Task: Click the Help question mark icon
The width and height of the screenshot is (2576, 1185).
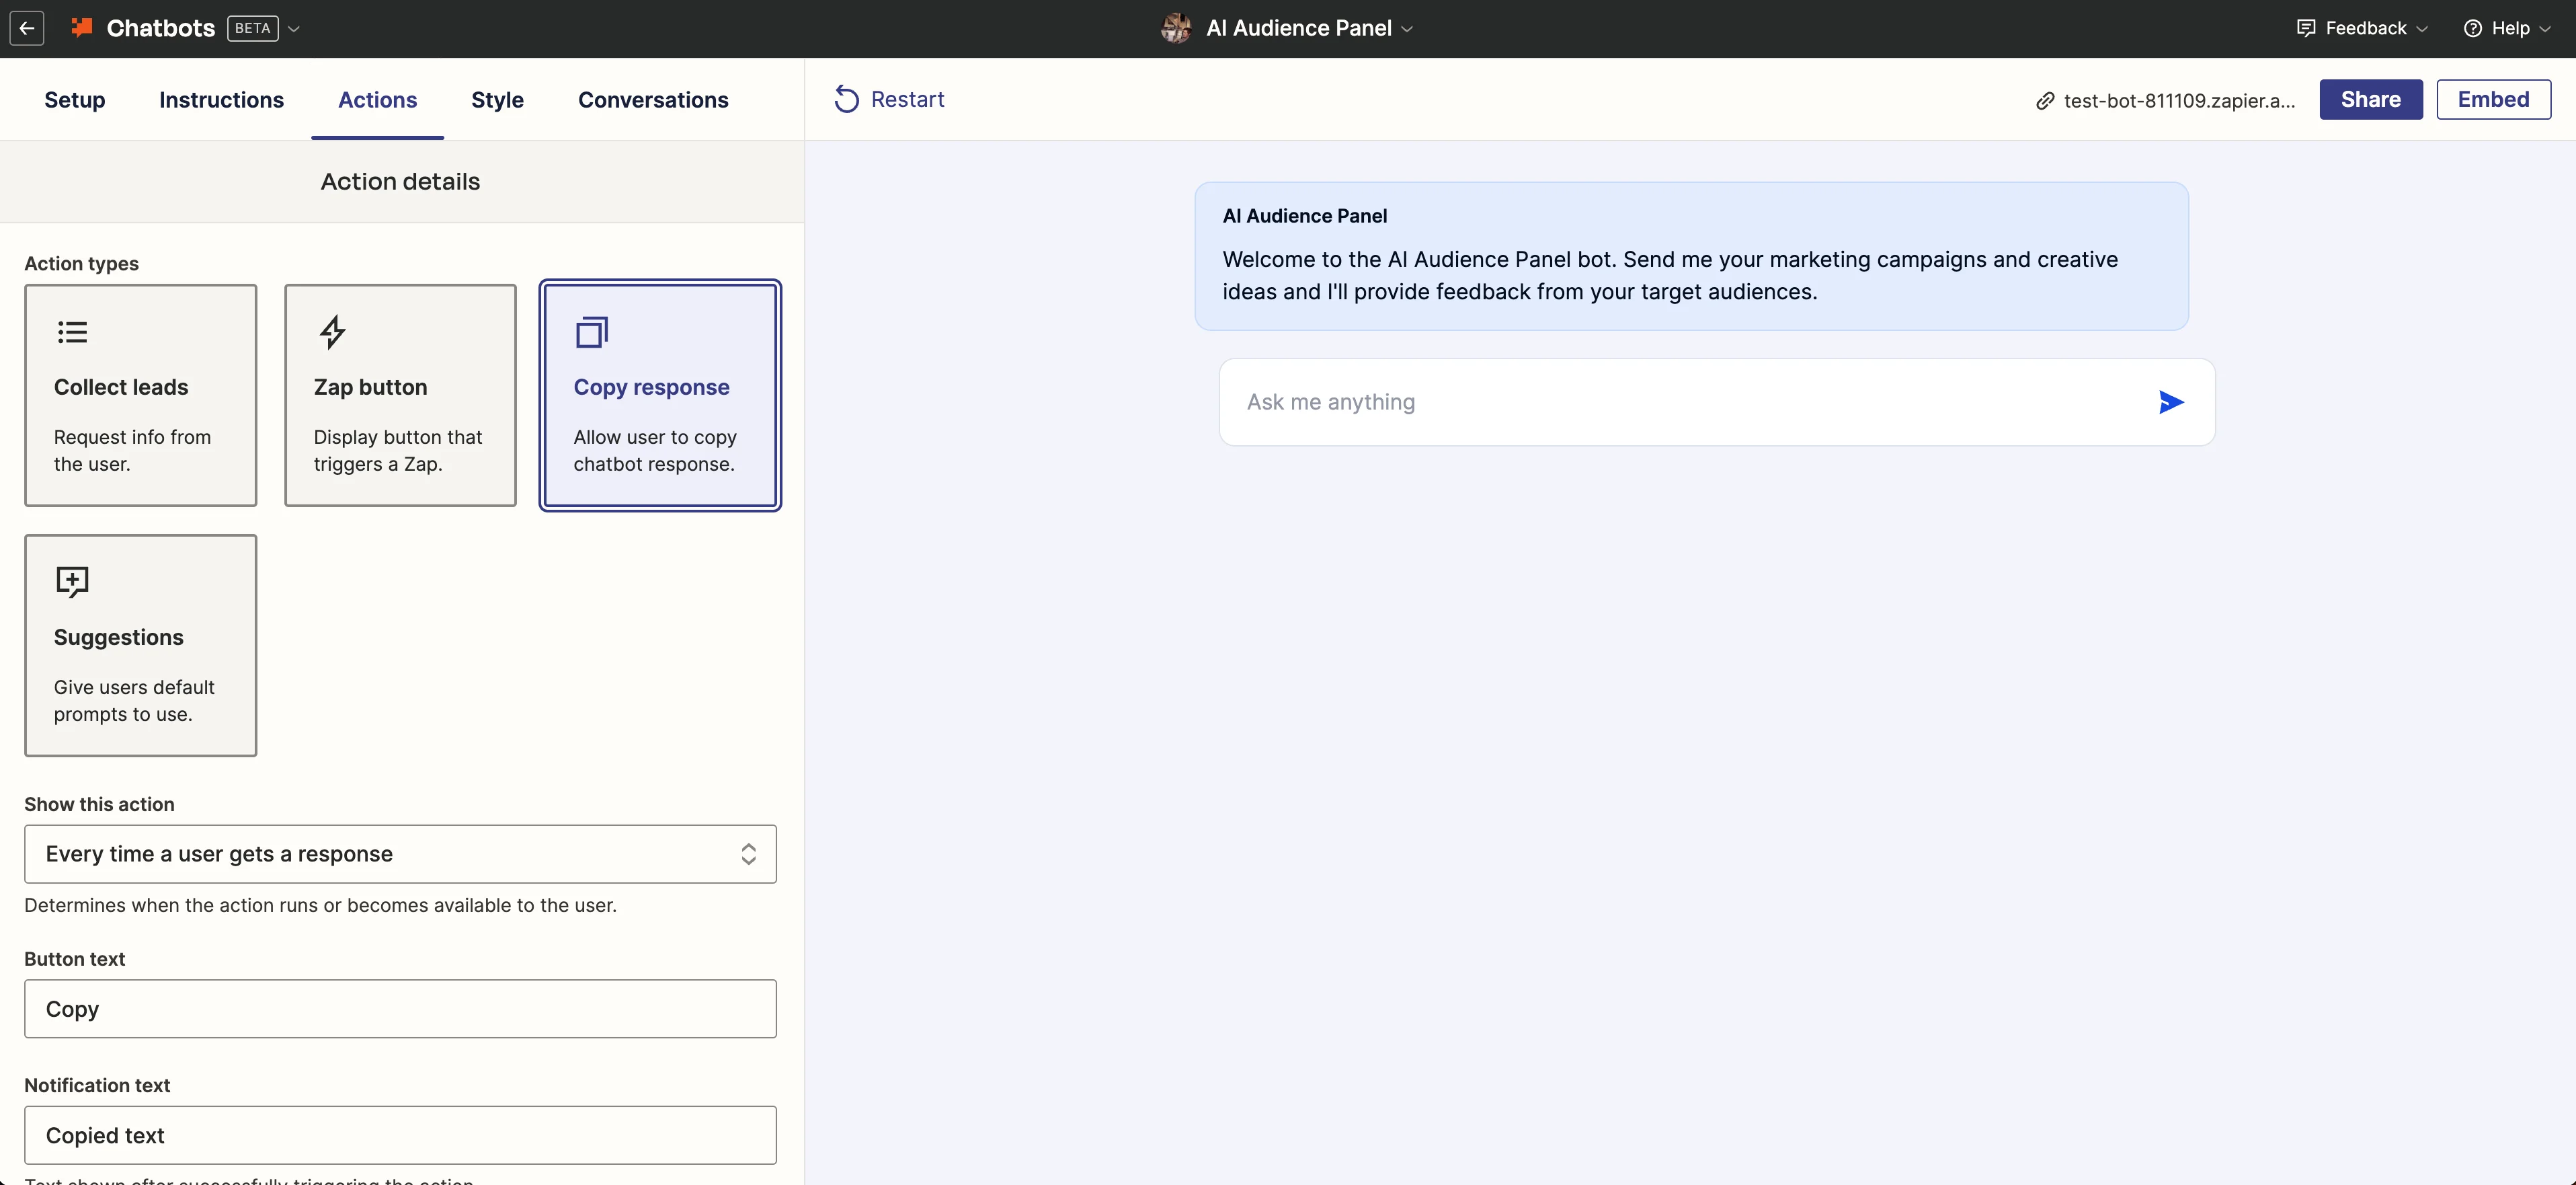Action: (2472, 28)
